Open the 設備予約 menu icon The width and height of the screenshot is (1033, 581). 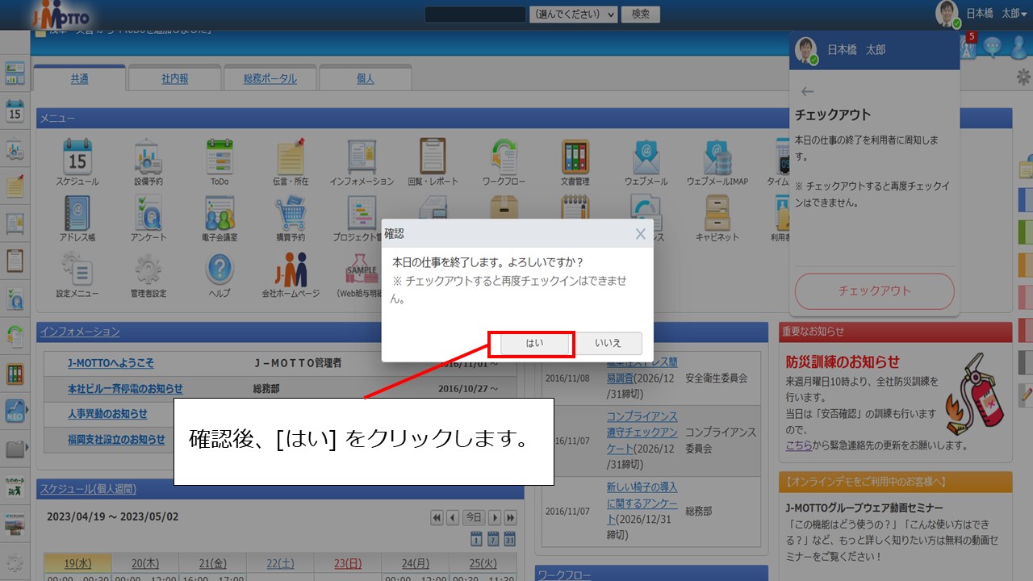(148, 156)
